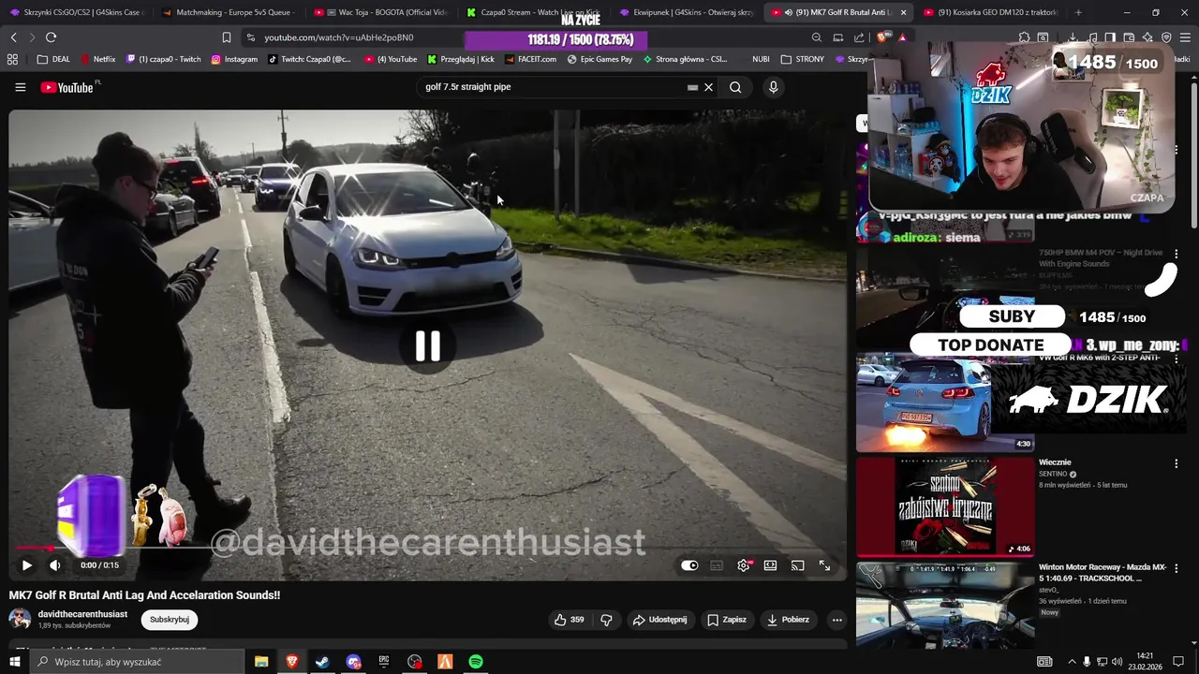Toggle the autoplay switch in the player

[x=689, y=565]
